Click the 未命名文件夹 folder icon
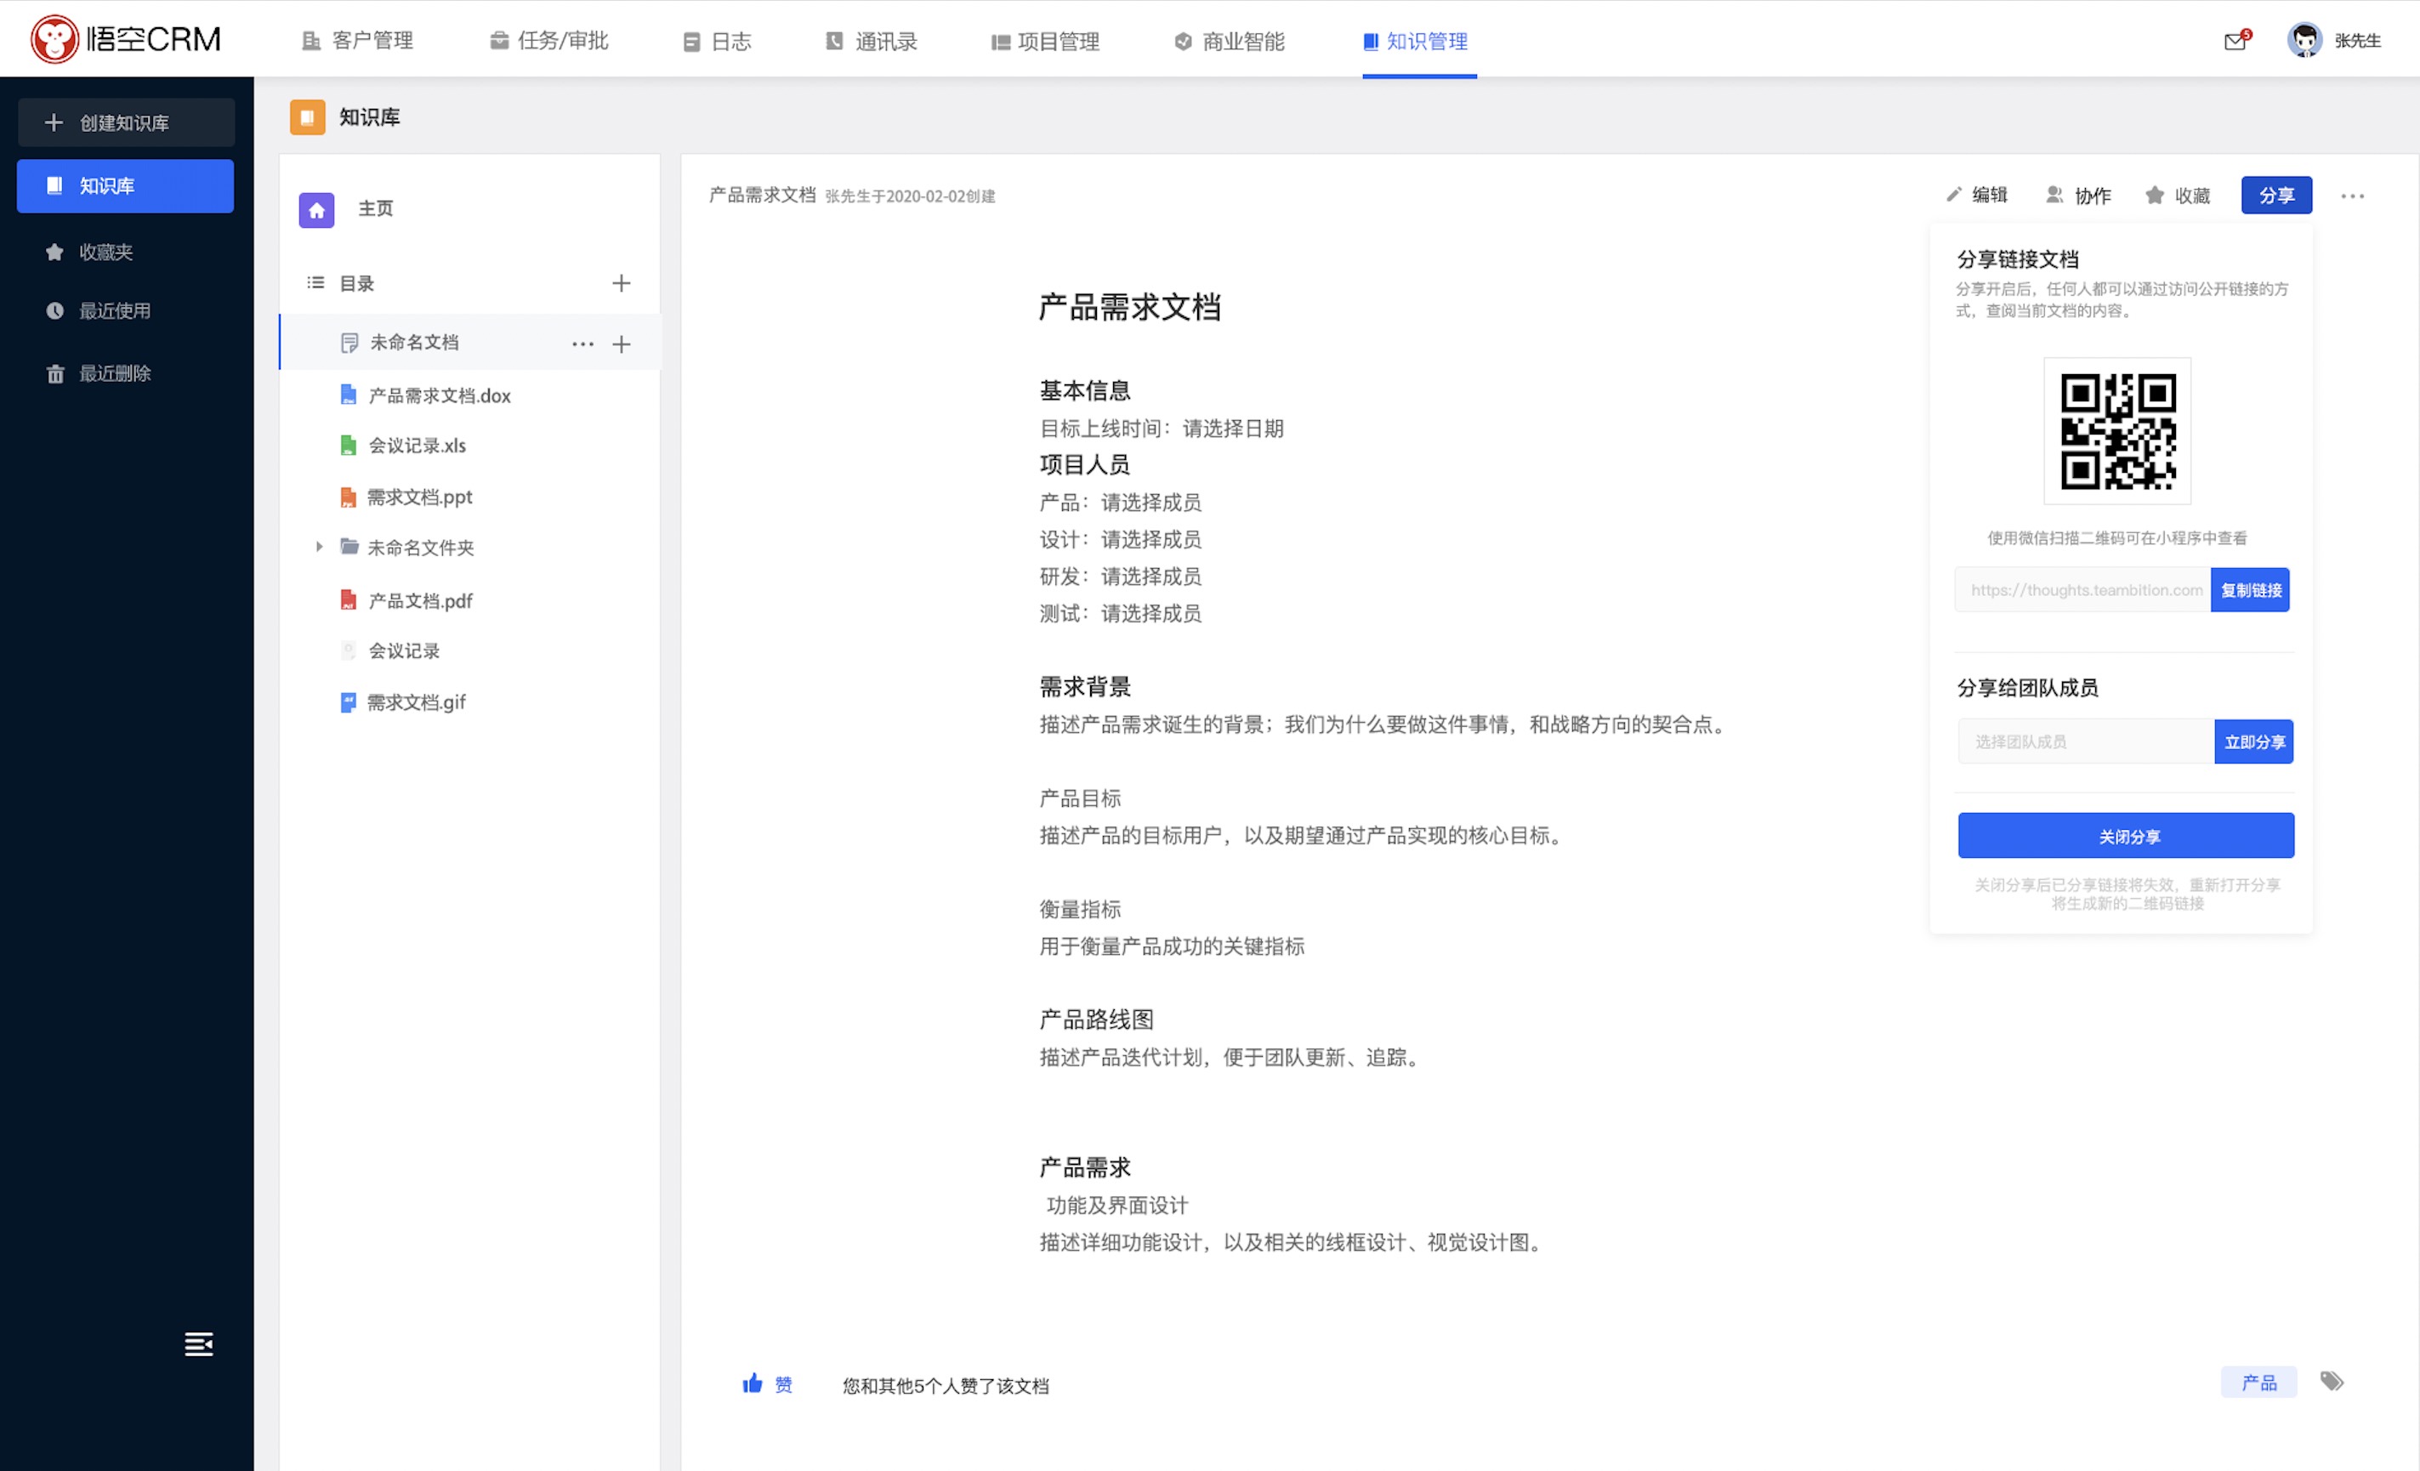The image size is (2420, 1471). (349, 547)
